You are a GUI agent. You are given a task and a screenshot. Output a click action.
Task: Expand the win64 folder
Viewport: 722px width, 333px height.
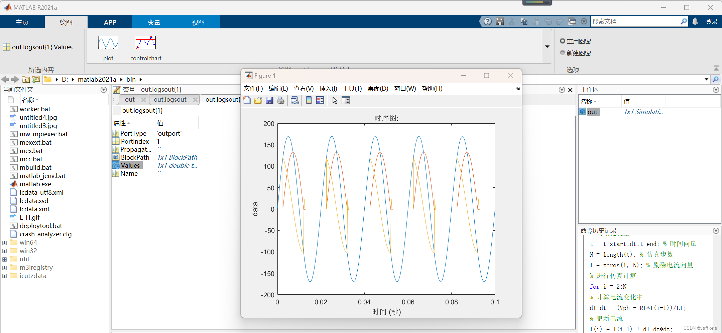(5, 243)
